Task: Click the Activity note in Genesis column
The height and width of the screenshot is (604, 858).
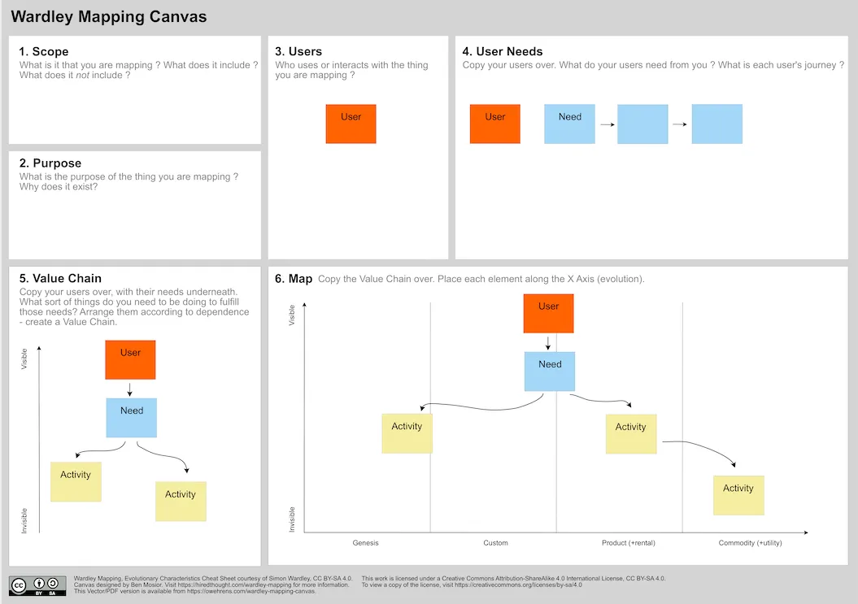Action: pos(407,433)
